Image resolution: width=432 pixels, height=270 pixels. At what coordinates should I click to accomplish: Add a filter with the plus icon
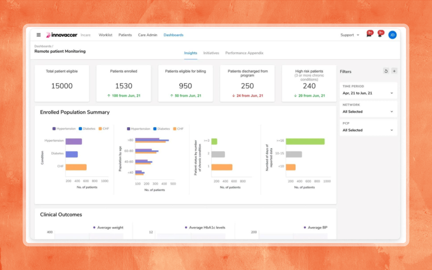(x=394, y=71)
